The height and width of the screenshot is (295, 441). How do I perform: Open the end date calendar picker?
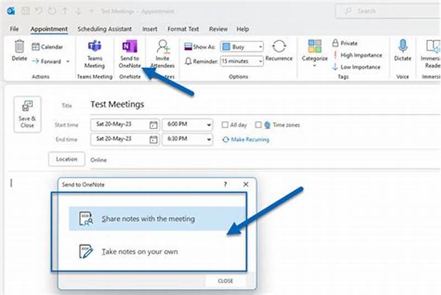(153, 139)
